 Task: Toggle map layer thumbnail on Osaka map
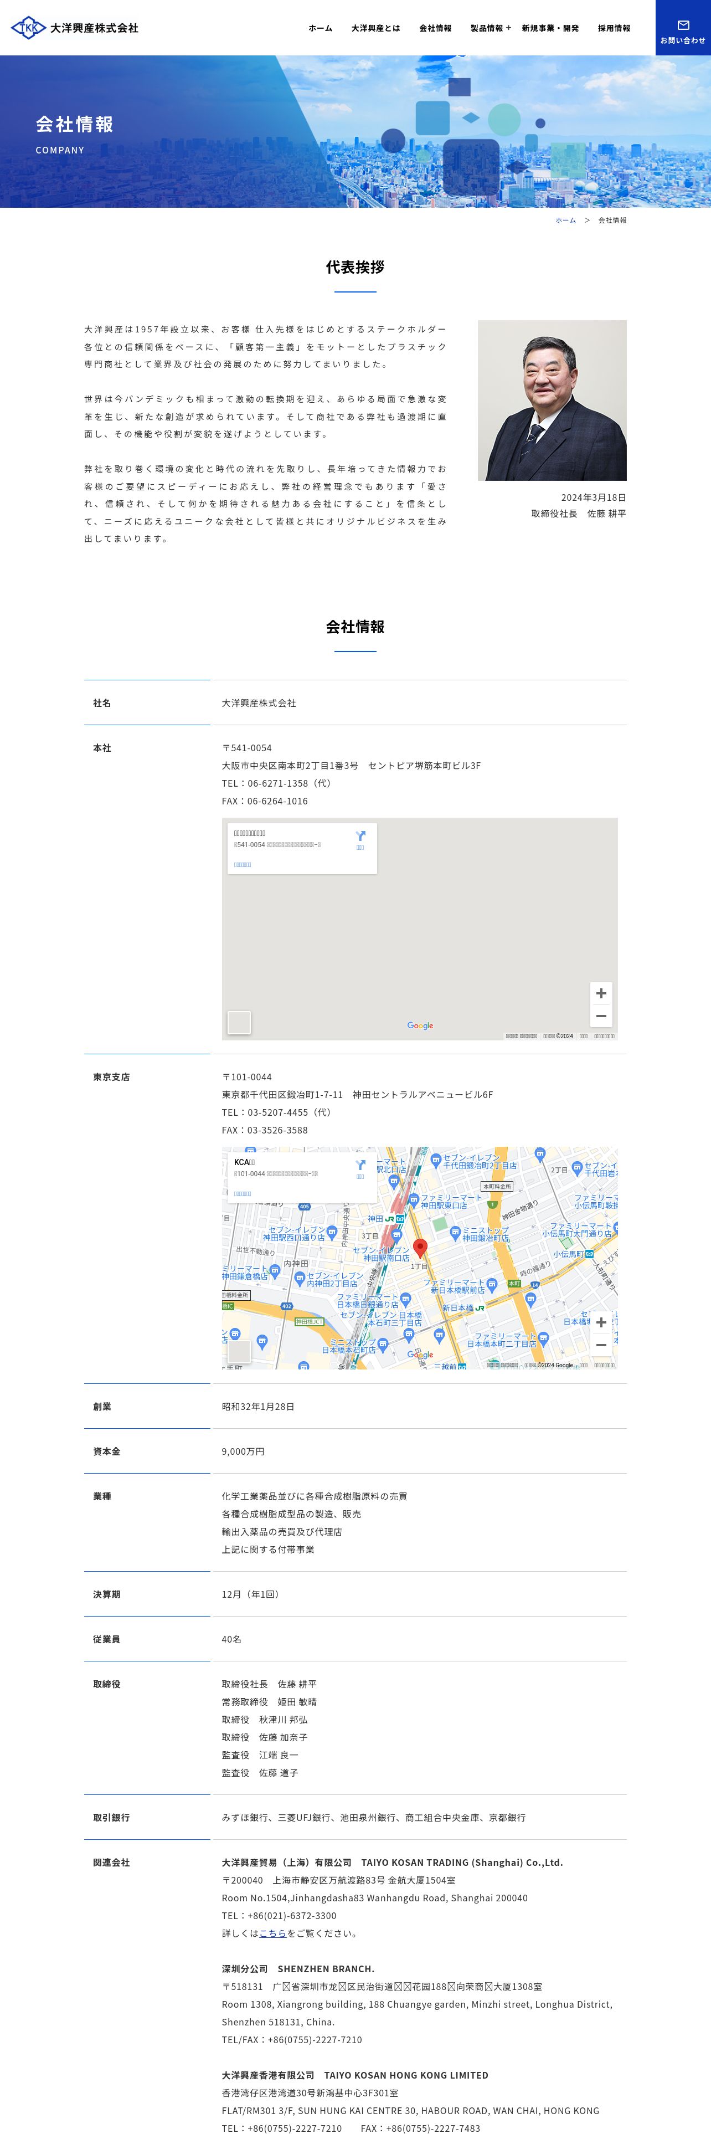[x=239, y=1022]
